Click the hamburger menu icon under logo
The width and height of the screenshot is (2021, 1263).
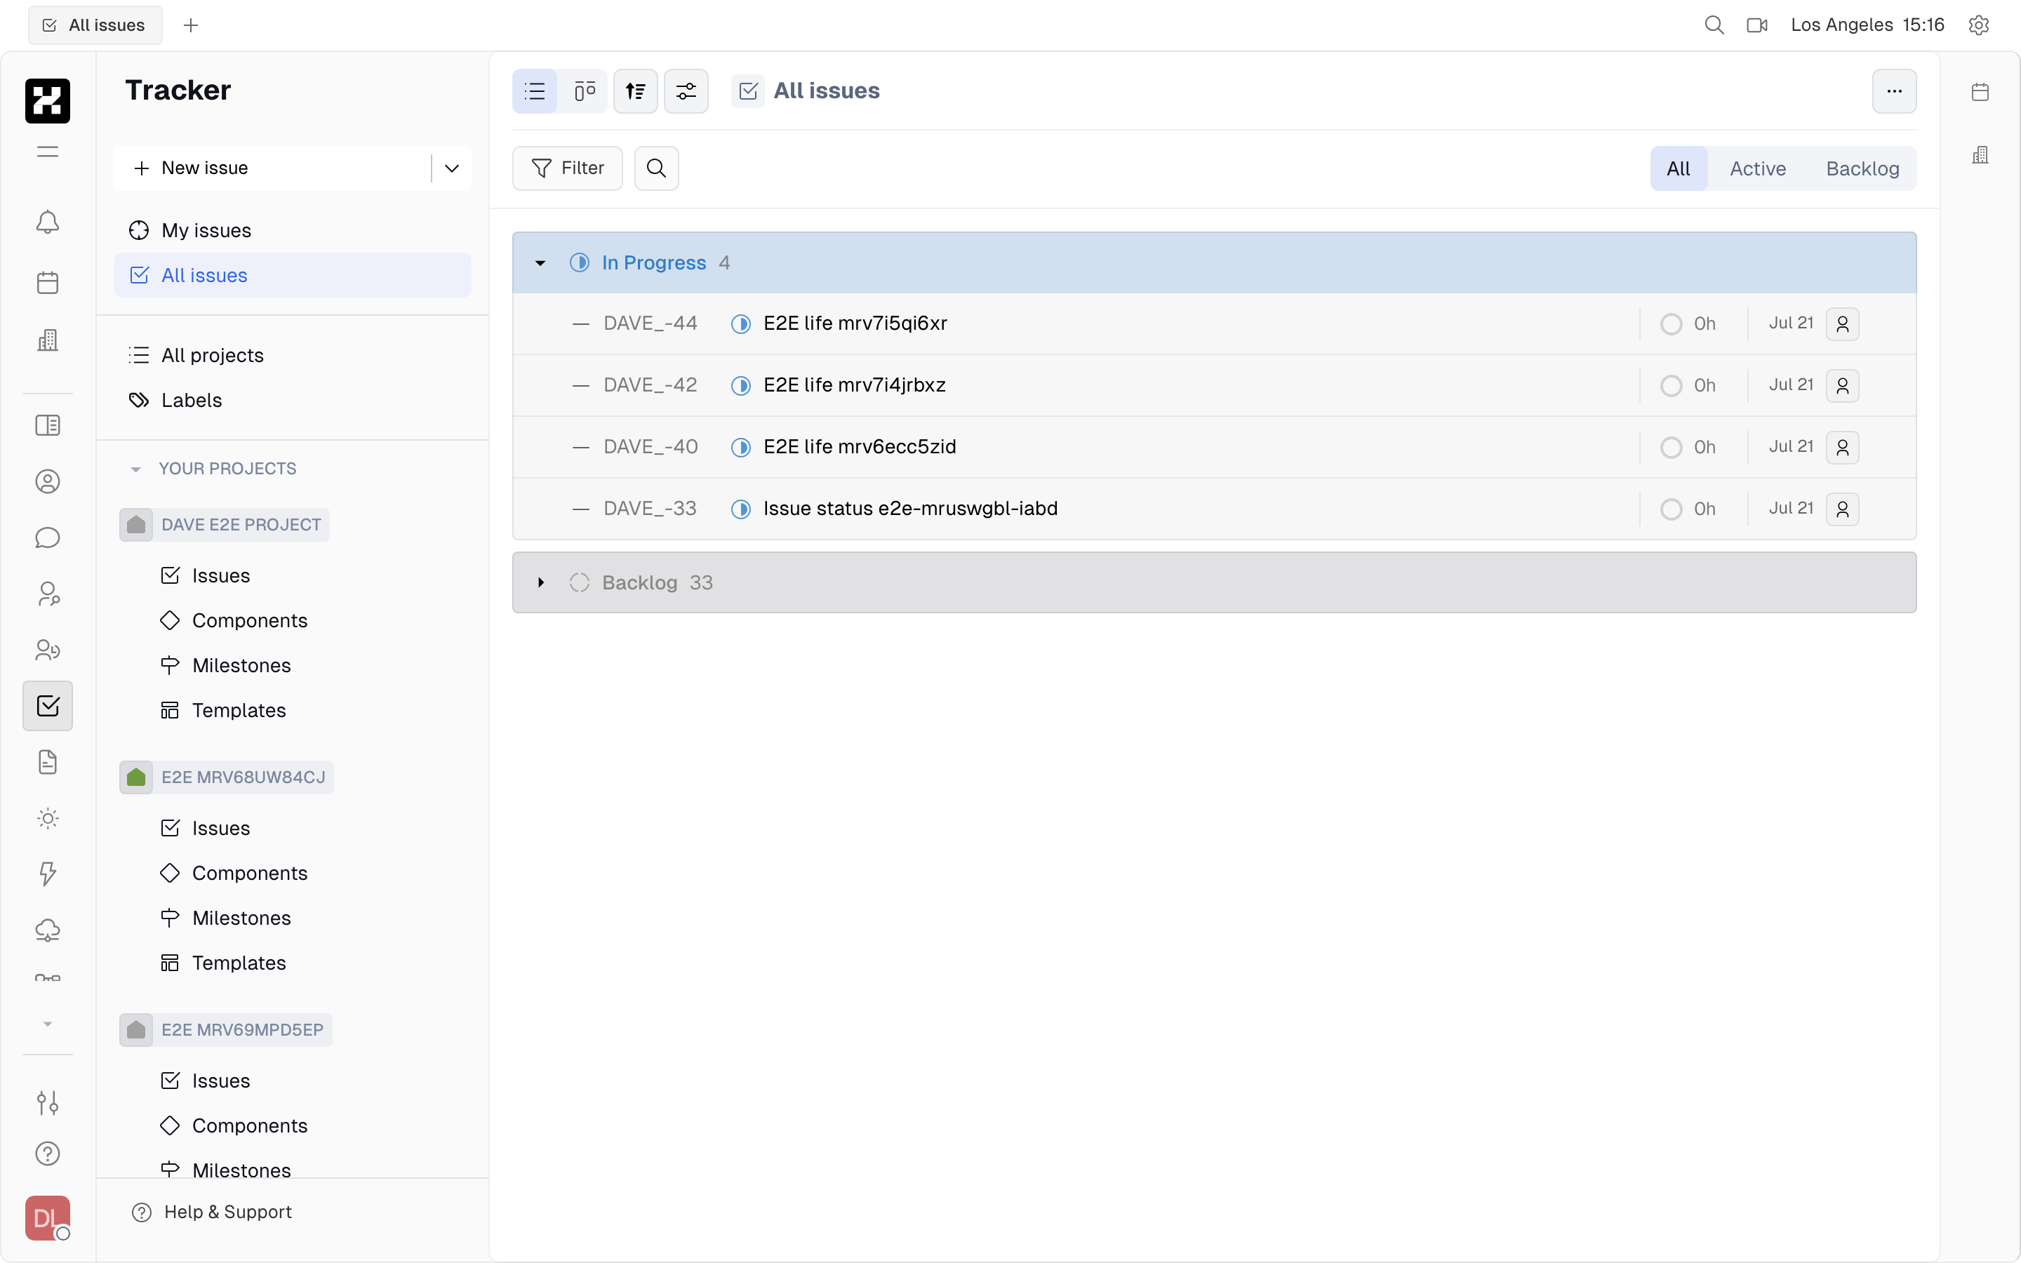point(48,151)
